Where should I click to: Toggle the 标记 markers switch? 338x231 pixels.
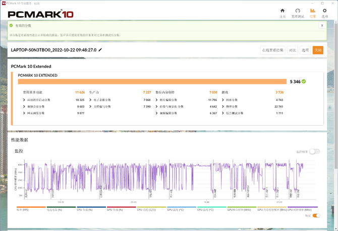(316, 215)
